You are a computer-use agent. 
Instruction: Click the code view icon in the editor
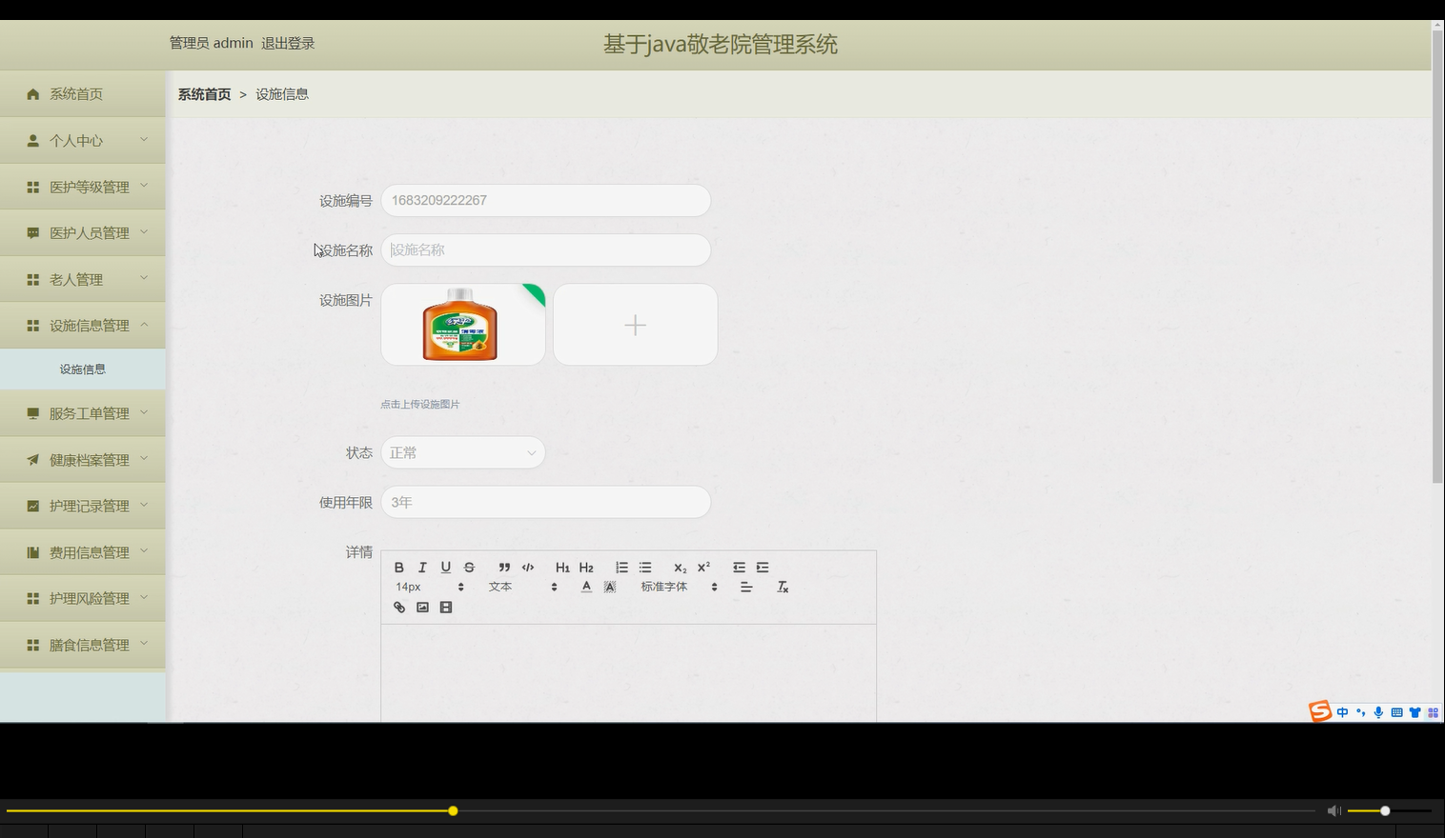click(x=527, y=567)
